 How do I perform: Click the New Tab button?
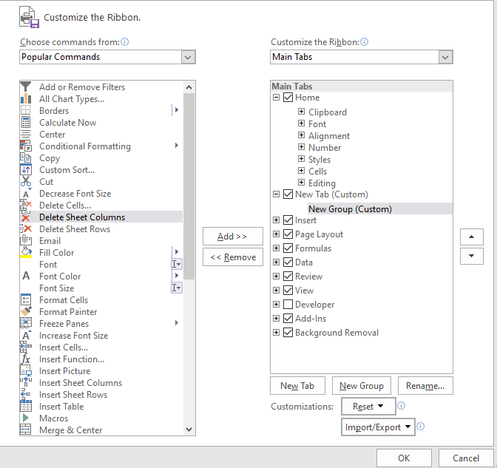(x=297, y=386)
